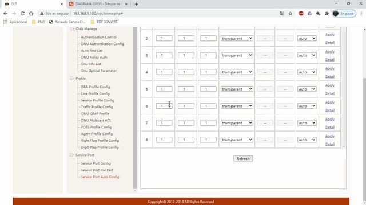
Task: Open row 8 transparent mode dropdown
Action: [x=237, y=140]
